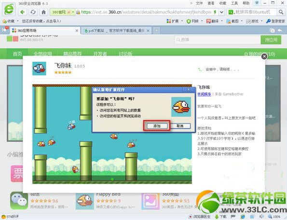Close the 确认新增扩展程序 dialog
The image size is (287, 220).
188,89
